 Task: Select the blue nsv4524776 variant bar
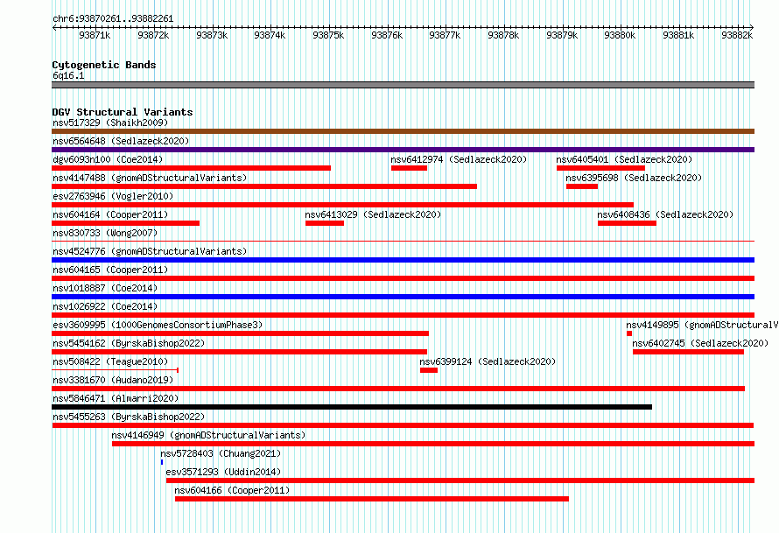pyautogui.click(x=403, y=260)
